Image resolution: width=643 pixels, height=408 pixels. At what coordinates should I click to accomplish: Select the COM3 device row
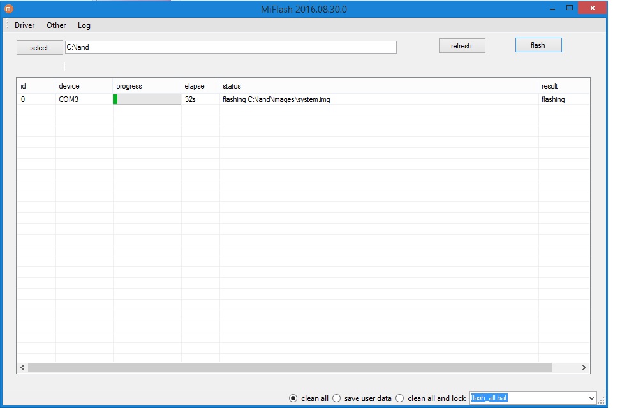pos(69,99)
